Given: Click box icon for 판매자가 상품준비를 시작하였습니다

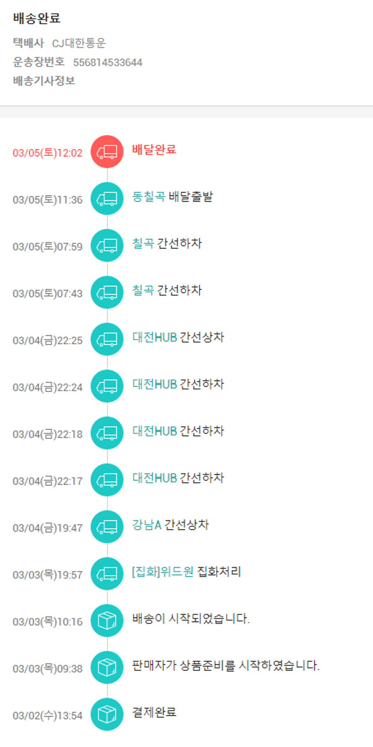Looking at the screenshot, I should [x=107, y=667].
